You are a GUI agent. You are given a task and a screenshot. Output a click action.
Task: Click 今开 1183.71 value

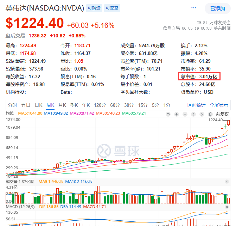pyautogui.click(x=82, y=45)
